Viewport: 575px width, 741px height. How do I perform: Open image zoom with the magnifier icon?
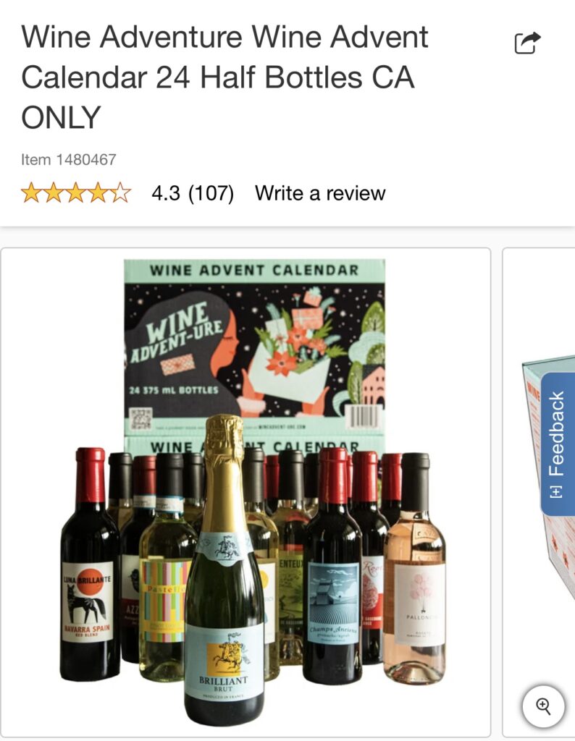point(543,706)
